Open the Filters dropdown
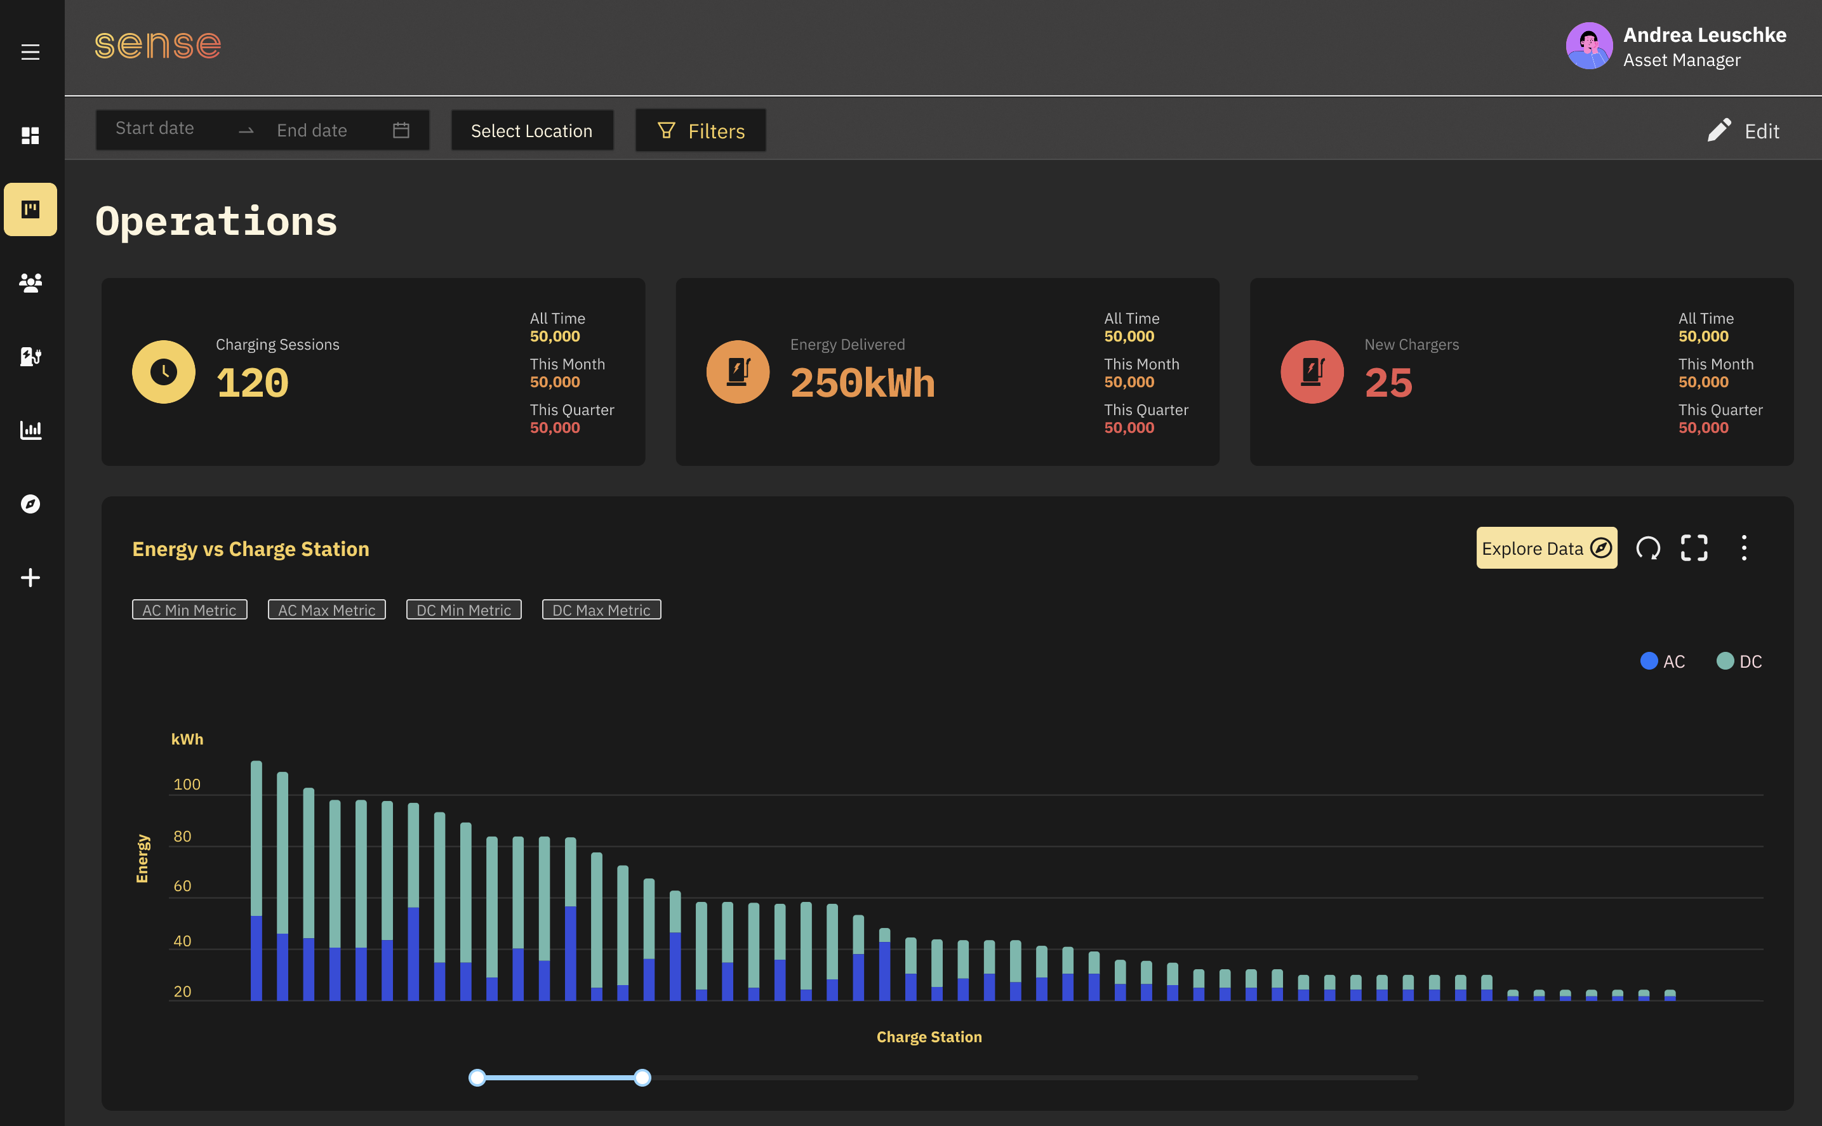 point(700,131)
